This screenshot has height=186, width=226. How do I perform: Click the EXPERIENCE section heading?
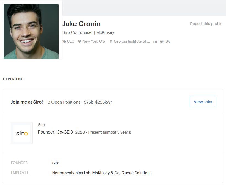[x=14, y=79]
